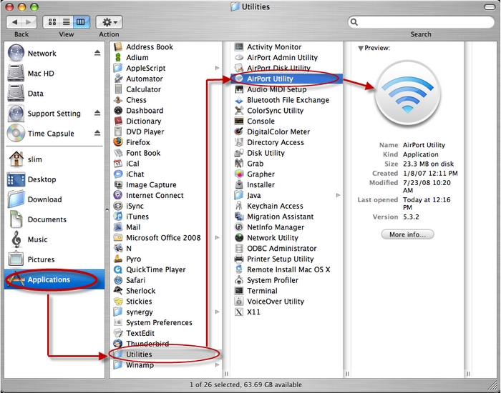Click the More info... button
501x393 pixels.
click(x=407, y=234)
